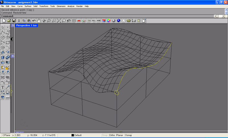Open the Analyze menu
The height and width of the screenshot is (138, 228).
tap(71, 6)
